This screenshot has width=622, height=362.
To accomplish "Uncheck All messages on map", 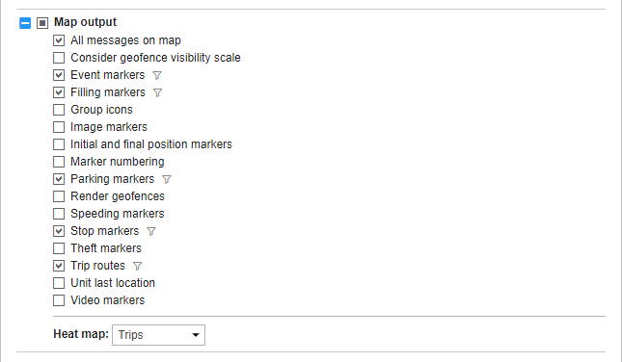I will pos(59,40).
